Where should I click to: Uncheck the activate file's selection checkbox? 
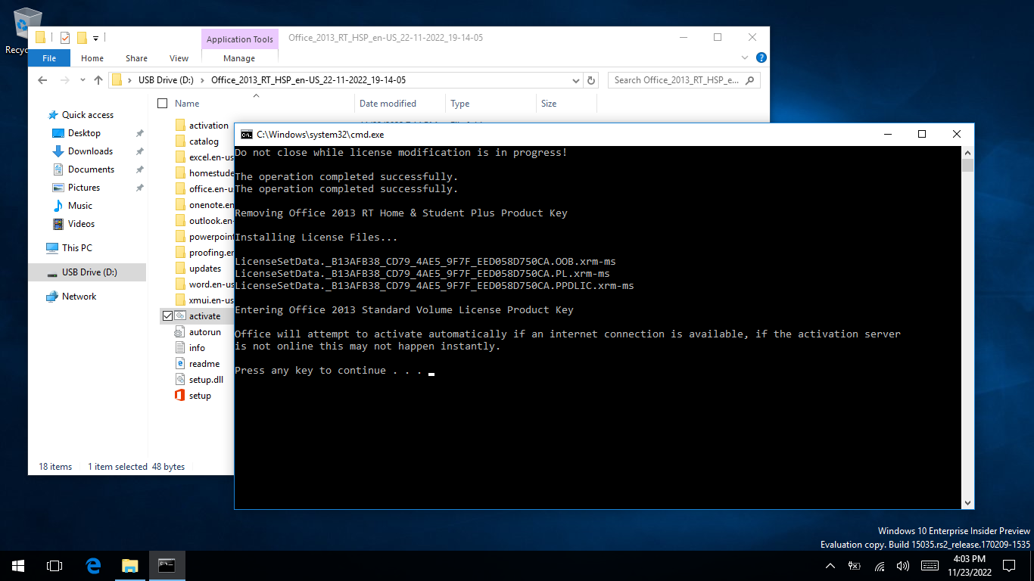point(168,315)
